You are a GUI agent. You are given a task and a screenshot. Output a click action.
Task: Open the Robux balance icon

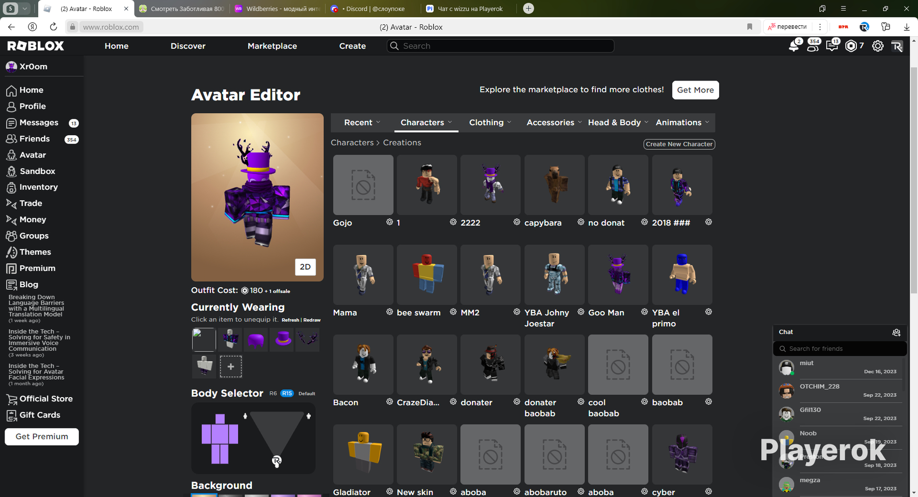(x=851, y=46)
